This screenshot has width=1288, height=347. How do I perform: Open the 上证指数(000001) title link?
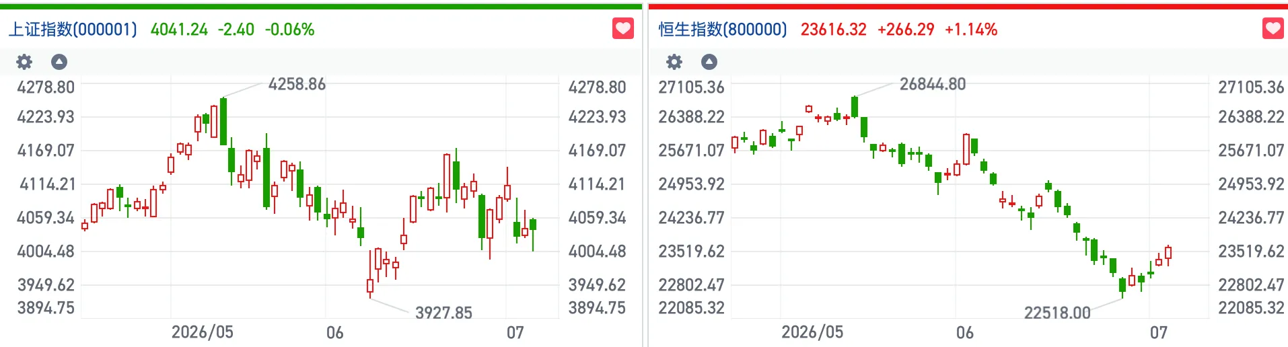click(73, 30)
